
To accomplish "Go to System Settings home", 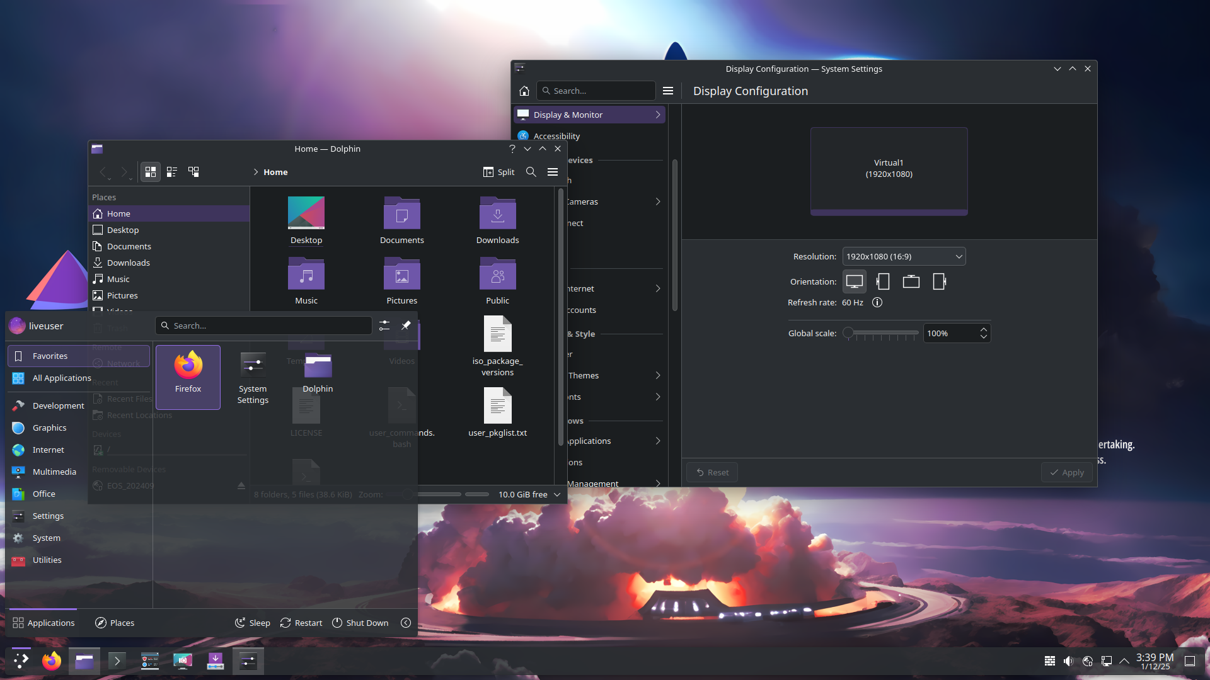I will (x=524, y=91).
